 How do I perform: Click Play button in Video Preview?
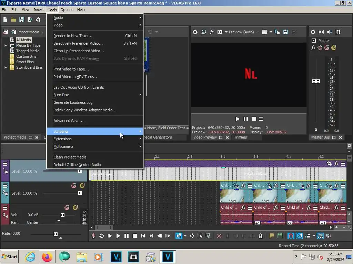click(x=237, y=119)
